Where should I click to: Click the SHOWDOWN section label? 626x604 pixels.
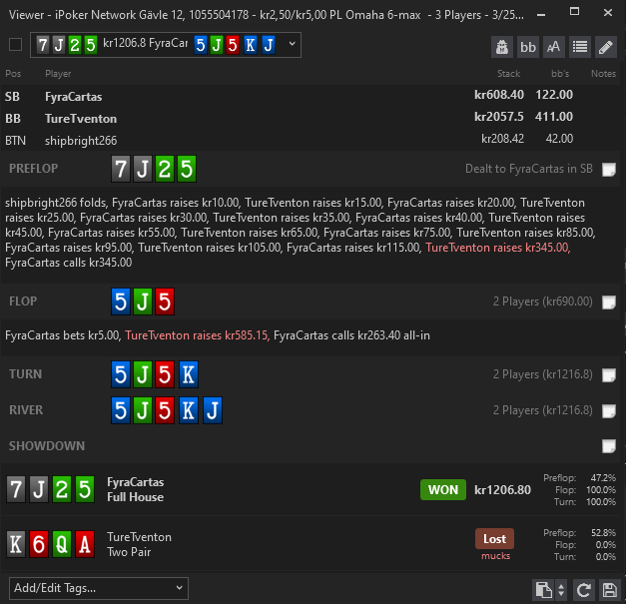pyautogui.click(x=47, y=446)
